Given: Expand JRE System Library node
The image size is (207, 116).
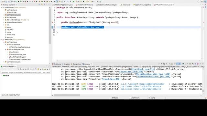Looking at the screenshot, I should point(4,20).
